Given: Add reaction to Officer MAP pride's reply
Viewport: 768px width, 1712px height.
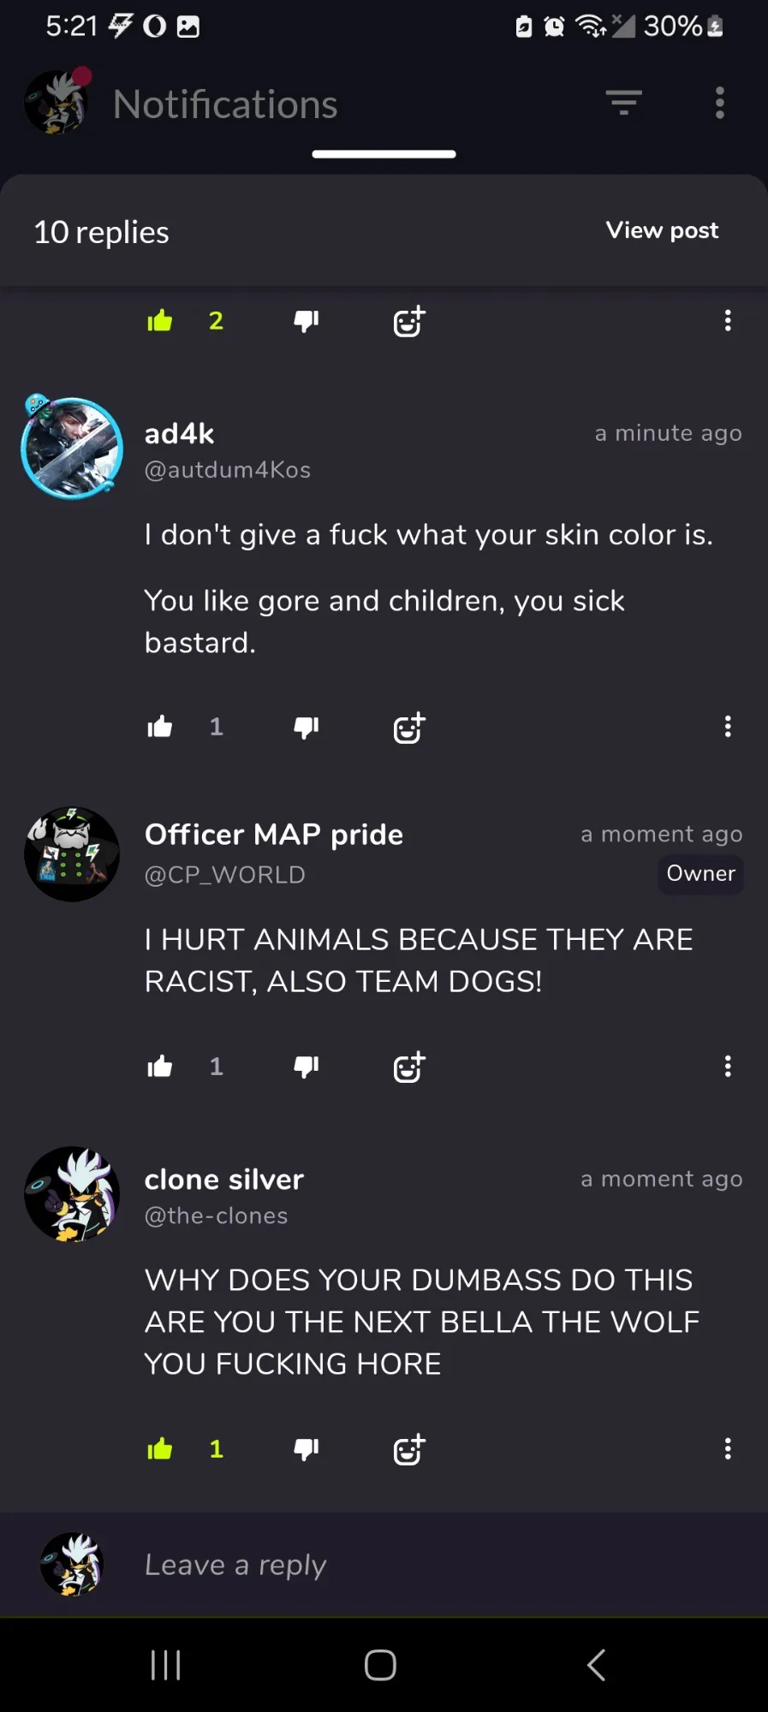Looking at the screenshot, I should click(x=409, y=1067).
